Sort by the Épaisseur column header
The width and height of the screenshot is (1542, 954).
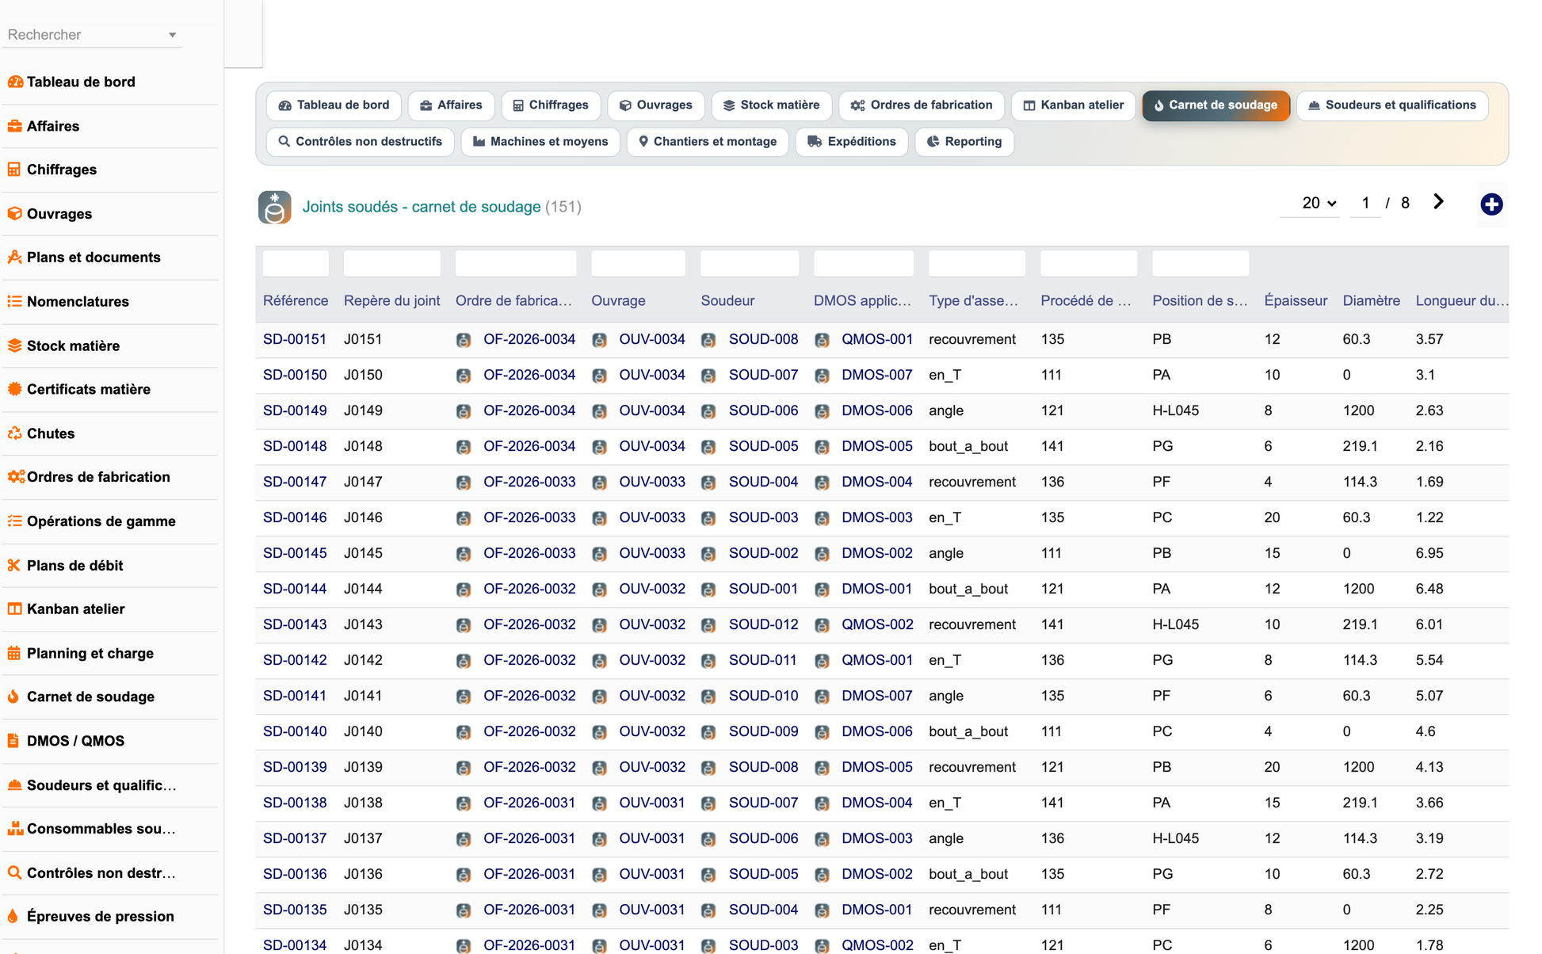1296,301
